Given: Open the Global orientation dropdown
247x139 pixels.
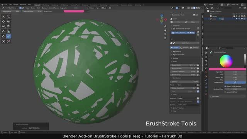Looking at the screenshot, I should 91,8.
